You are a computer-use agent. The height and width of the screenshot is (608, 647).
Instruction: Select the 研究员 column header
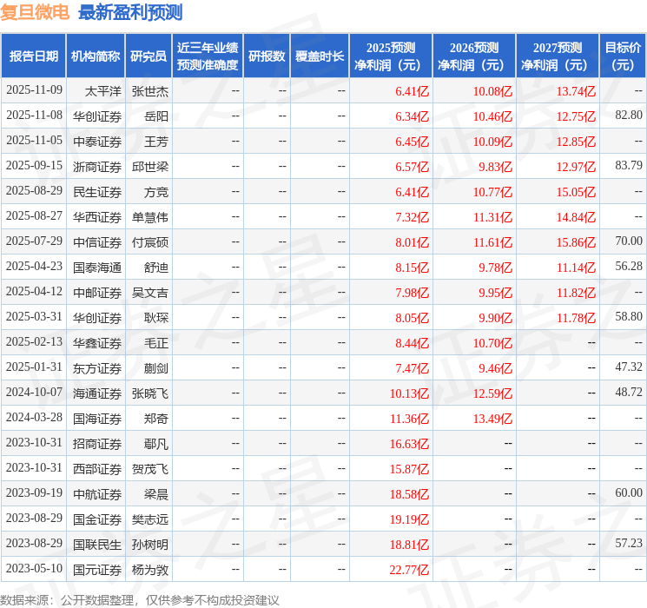[x=149, y=56]
